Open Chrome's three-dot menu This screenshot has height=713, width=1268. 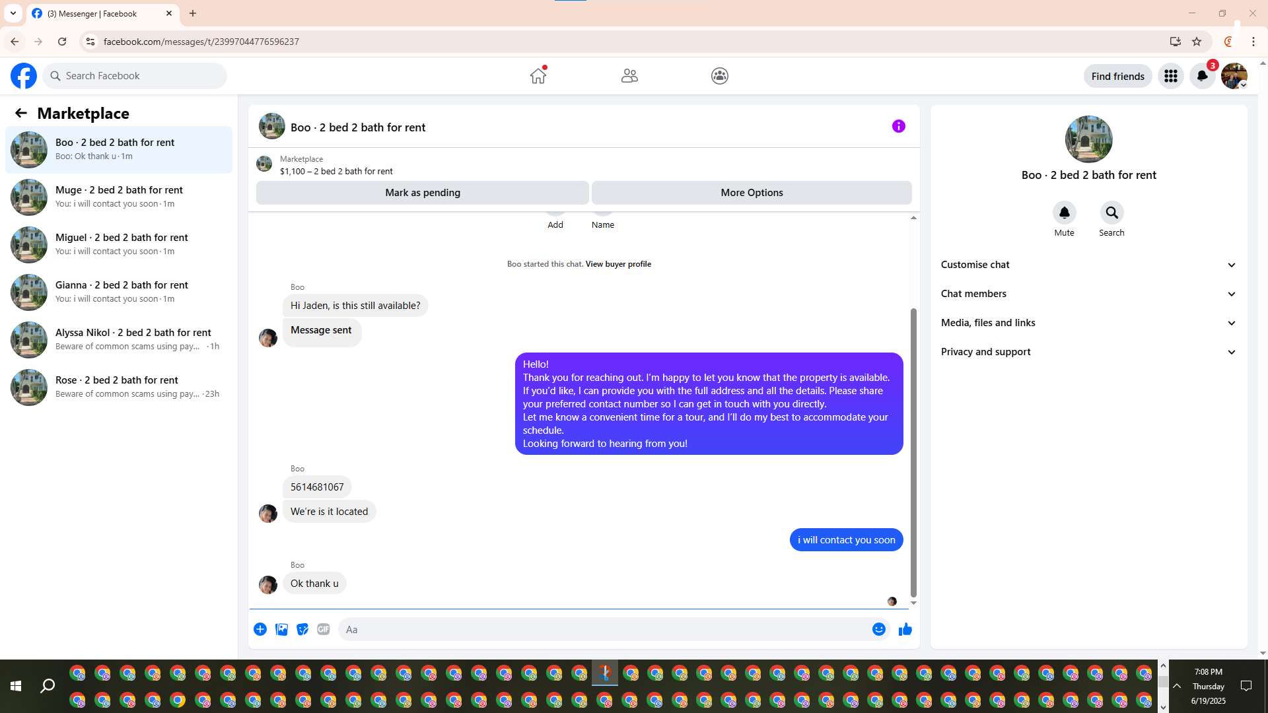pos(1253,42)
